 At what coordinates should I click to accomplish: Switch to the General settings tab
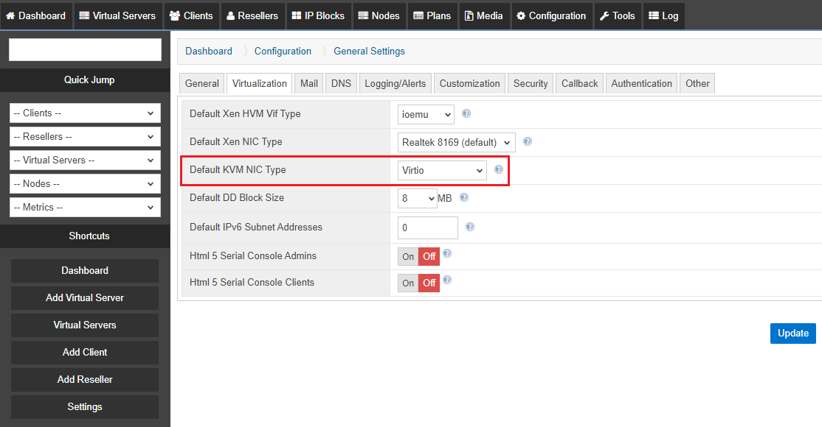coord(202,84)
